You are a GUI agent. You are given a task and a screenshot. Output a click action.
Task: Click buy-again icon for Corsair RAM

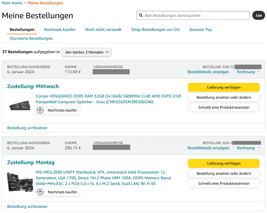point(40,110)
